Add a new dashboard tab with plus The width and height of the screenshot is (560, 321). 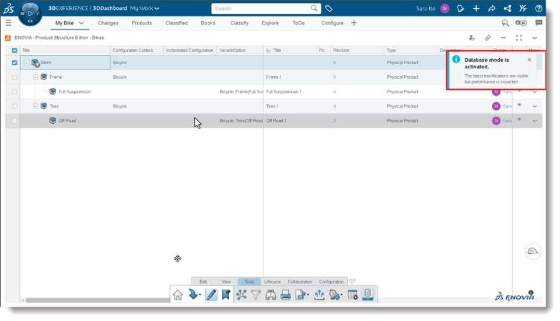coord(353,23)
